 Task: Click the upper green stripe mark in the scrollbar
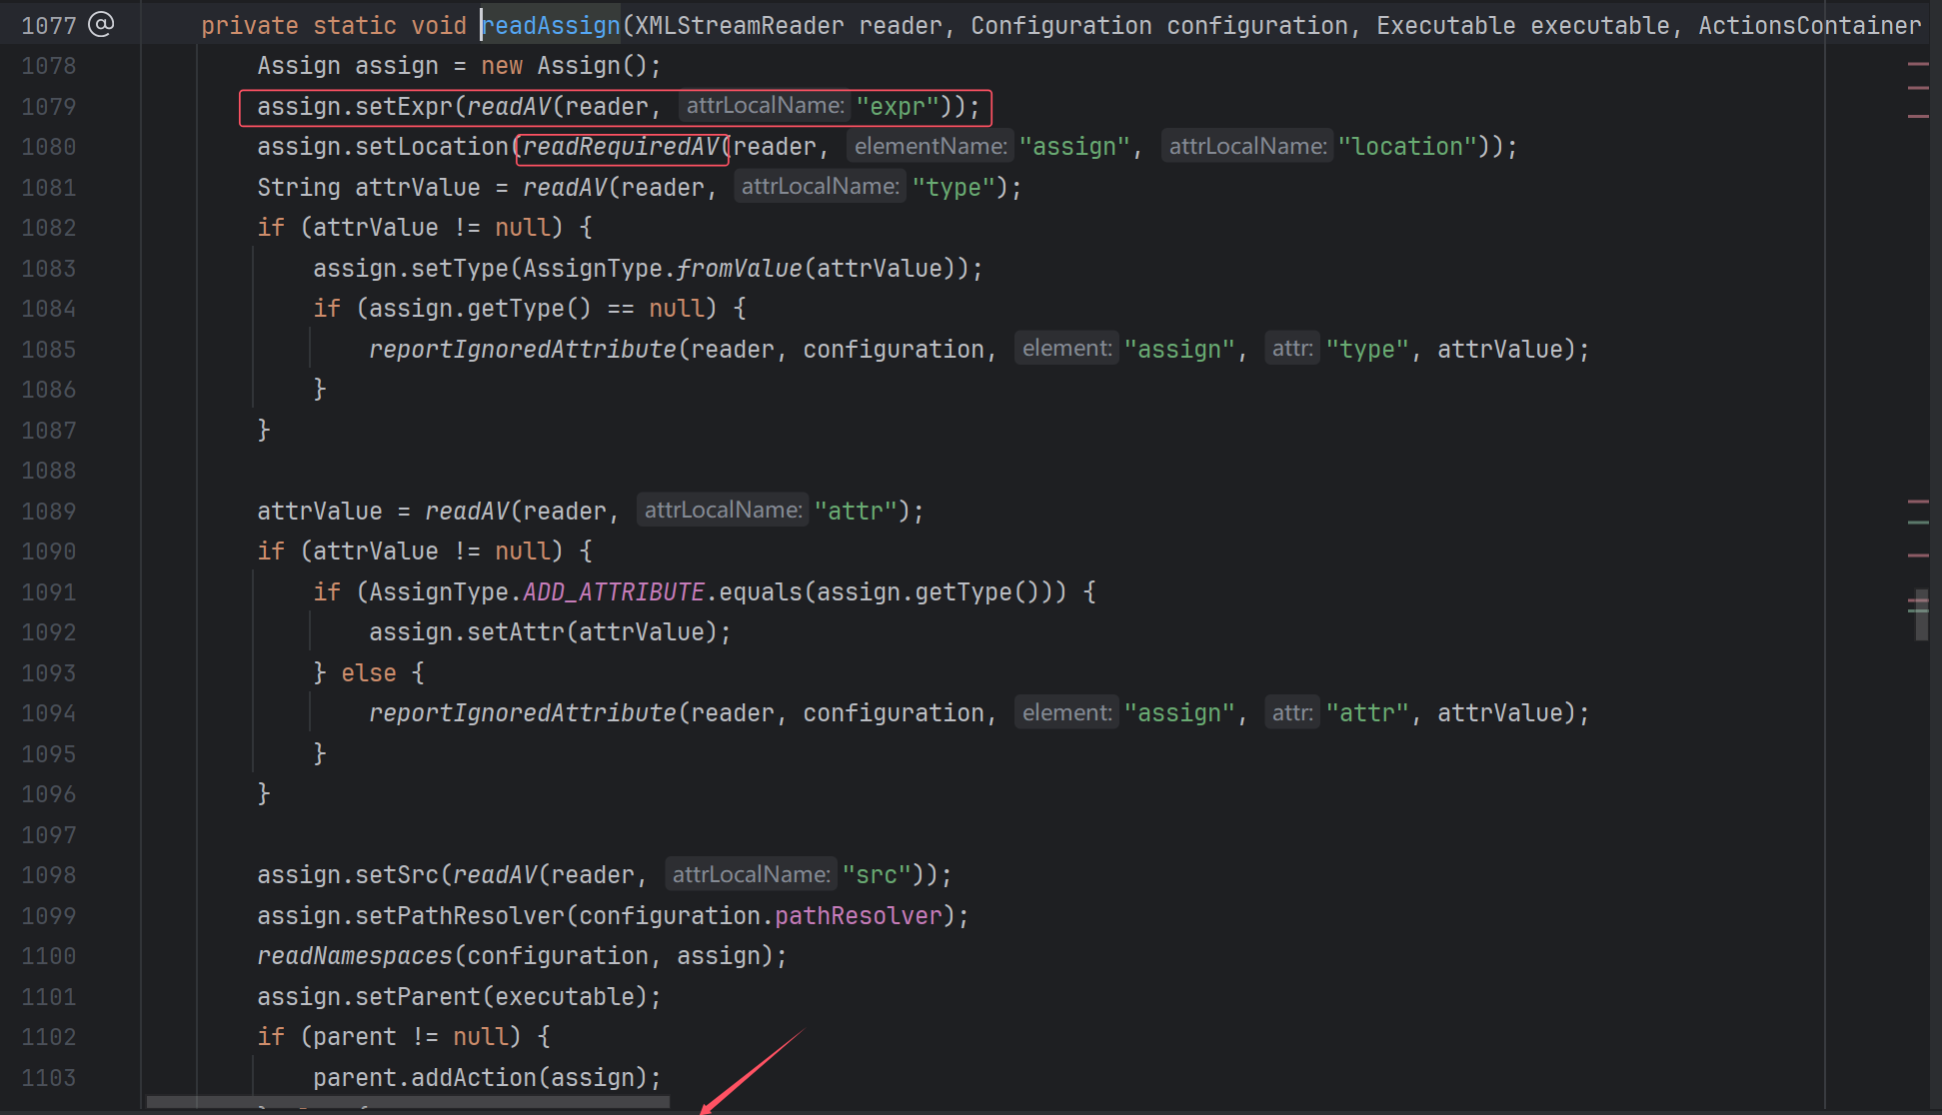[1917, 523]
